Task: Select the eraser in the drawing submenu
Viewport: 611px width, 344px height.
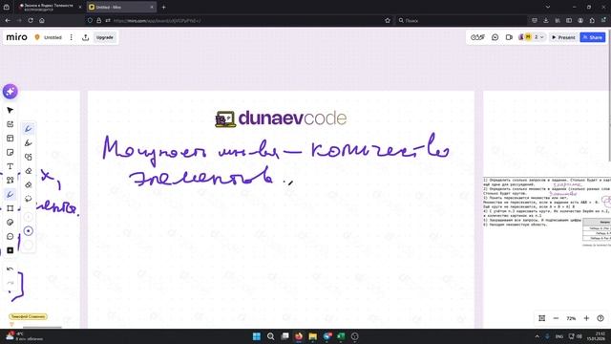Action: pyautogui.click(x=28, y=171)
